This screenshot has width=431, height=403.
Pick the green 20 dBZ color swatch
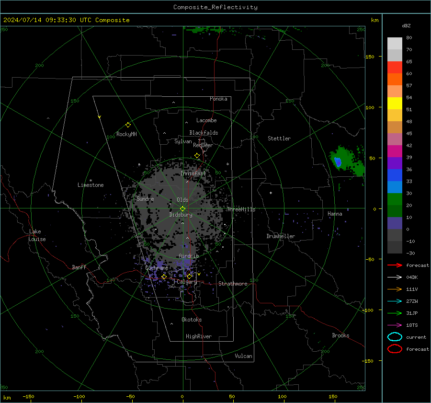point(395,199)
